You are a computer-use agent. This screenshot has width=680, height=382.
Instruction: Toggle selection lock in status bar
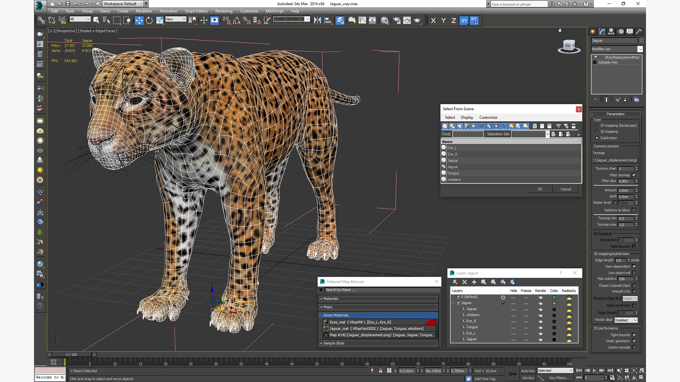point(380,371)
